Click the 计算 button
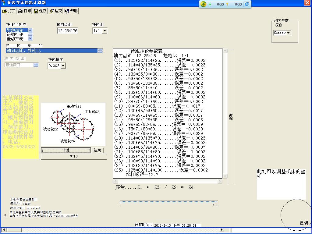Image resolution: width=312 pixels, height=234 pixels. (x=66, y=150)
